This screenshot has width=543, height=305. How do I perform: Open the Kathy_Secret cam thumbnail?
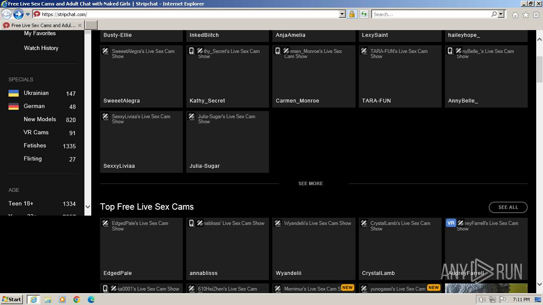(227, 76)
